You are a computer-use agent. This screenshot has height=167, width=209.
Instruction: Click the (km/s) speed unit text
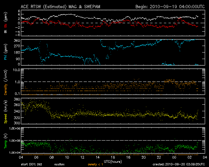pos(6,106)
